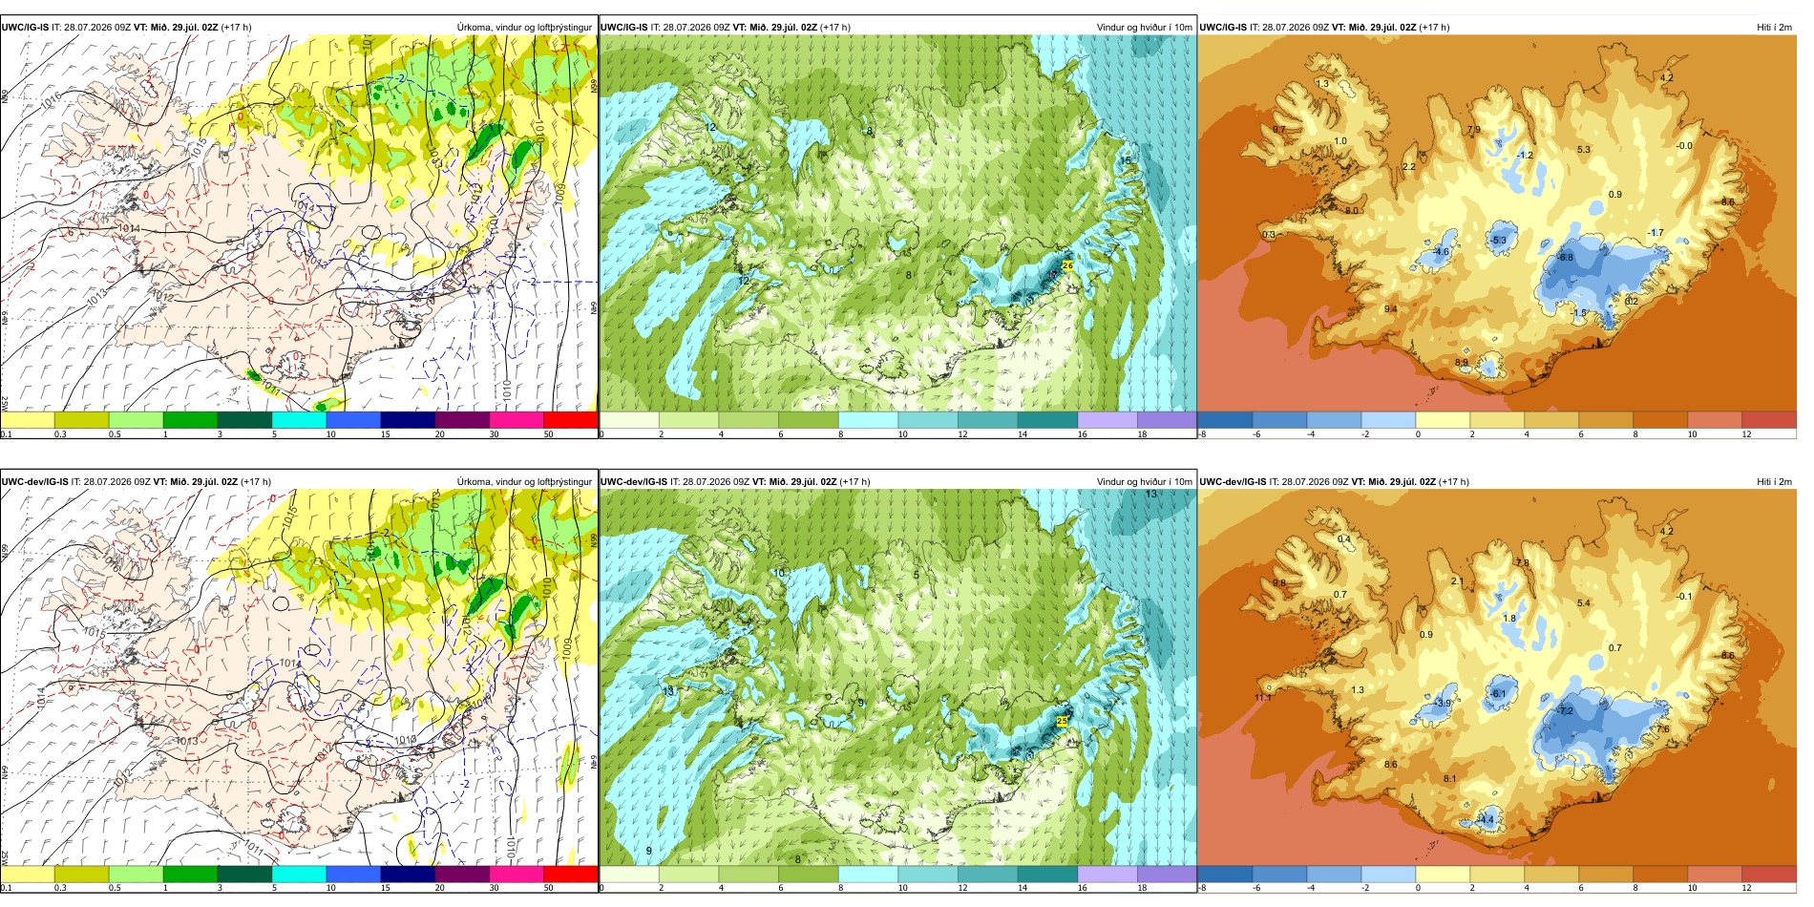
Task: Click the 'UWC-dev/IG-IS' header of bottom precipitation panel
Action: pos(34,481)
